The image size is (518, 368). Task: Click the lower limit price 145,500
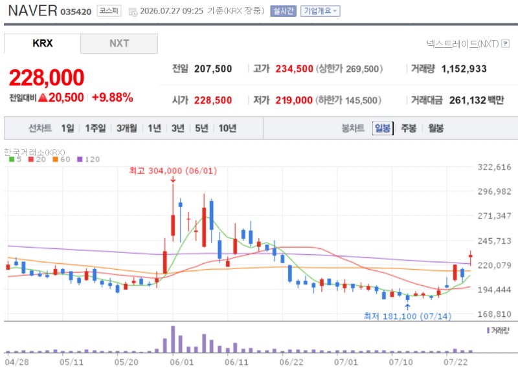(361, 100)
